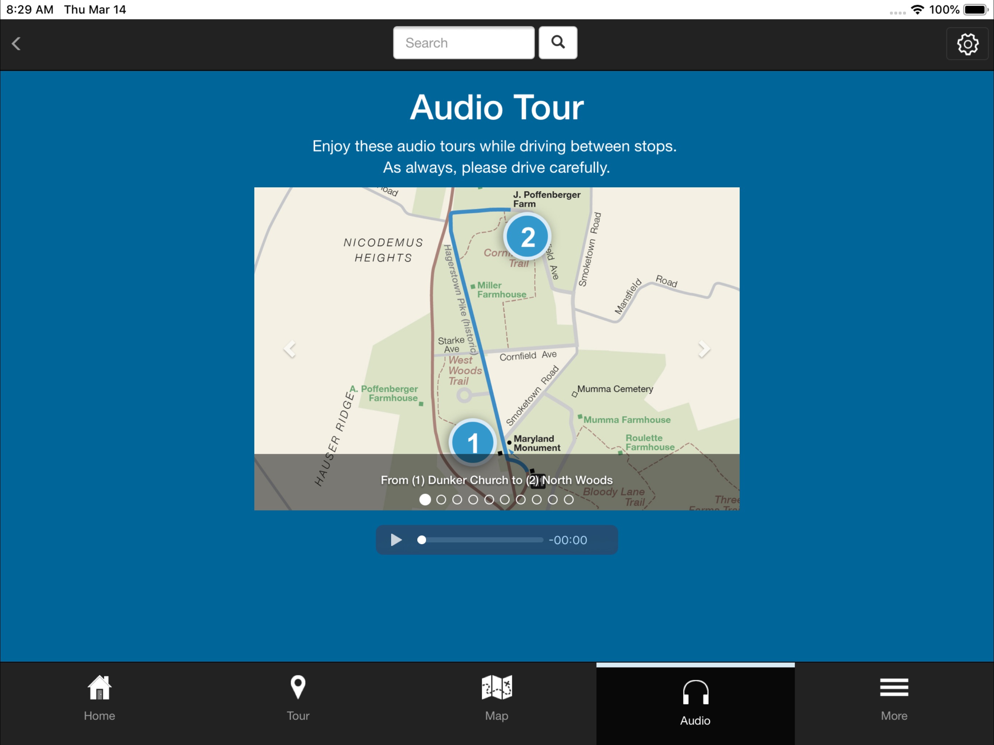
Task: Select the first carousel page dot
Action: (x=425, y=499)
